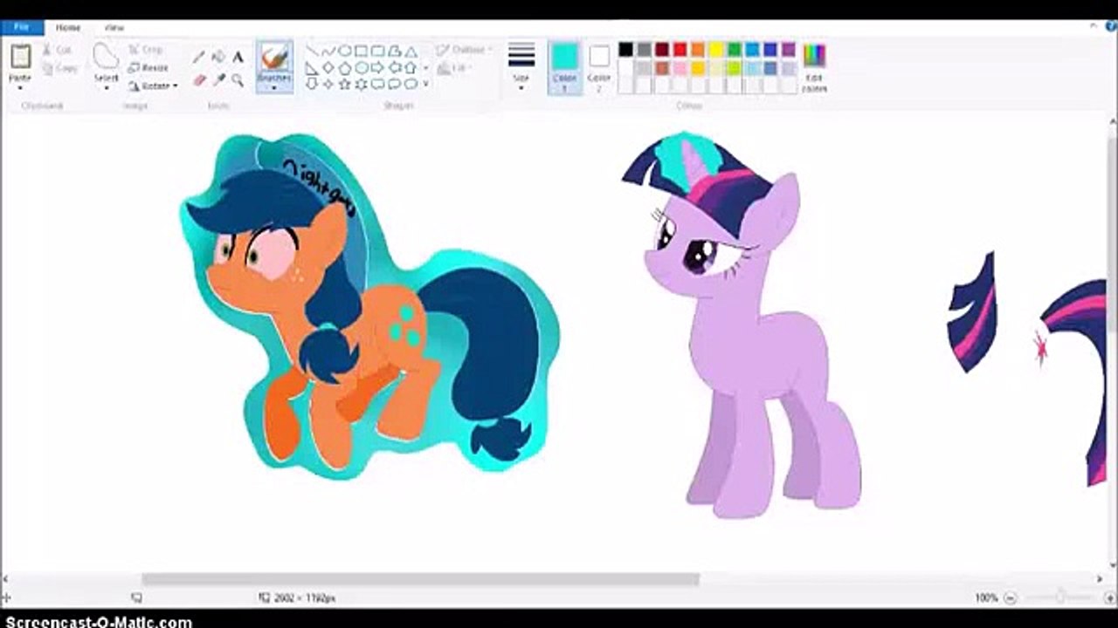Click the Select tool icon
This screenshot has height=628, width=1118.
[106, 57]
